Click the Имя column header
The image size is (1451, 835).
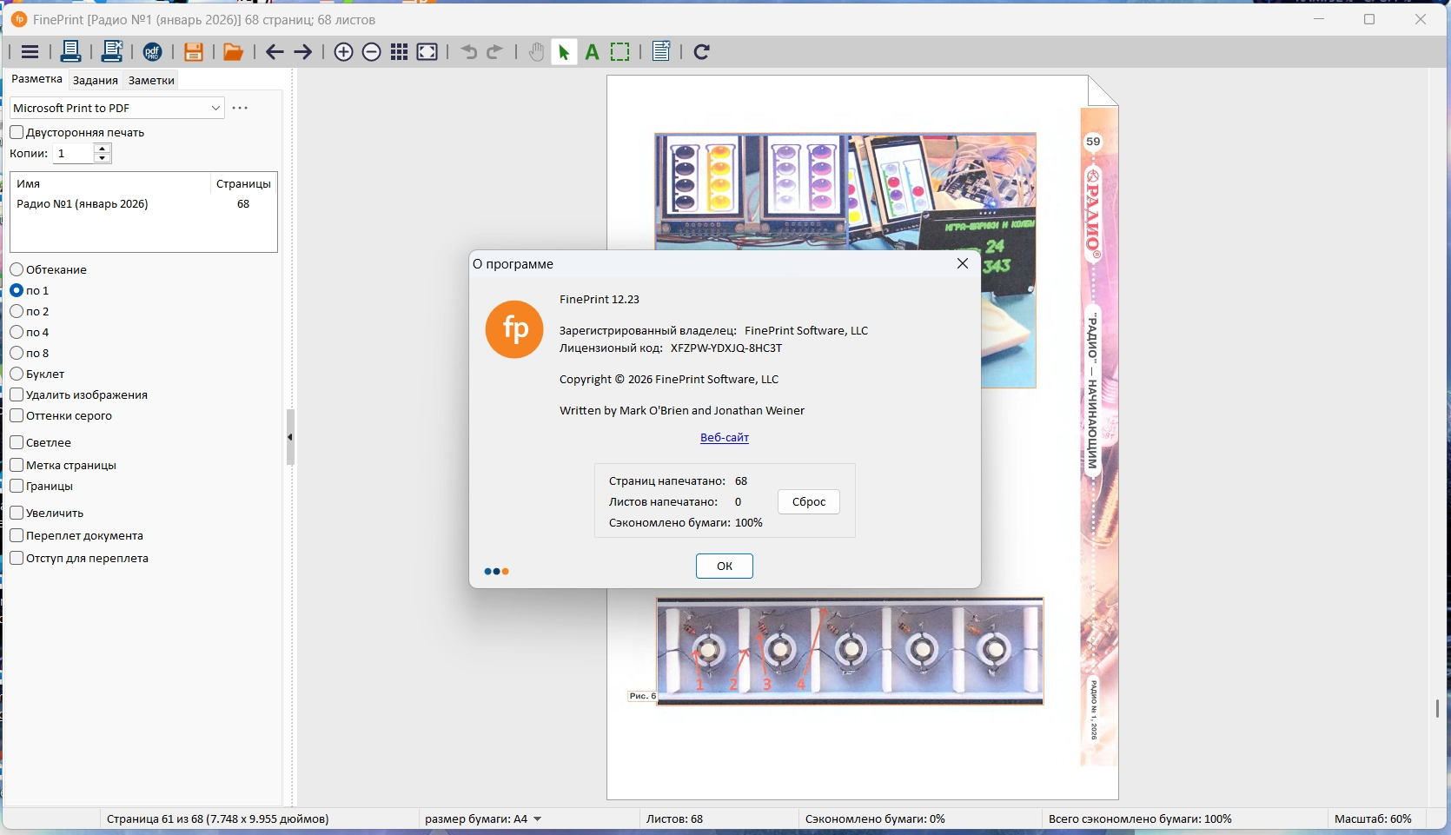(110, 183)
